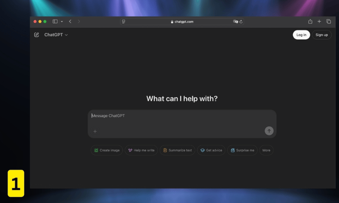339x203 pixels.
Task: Close the Safari window with red button
Action: click(35, 22)
